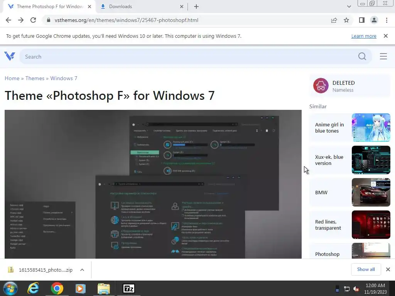Screen dimensions: 395x296
Task: Expand options for the downloaded zip file
Action: [82, 270]
